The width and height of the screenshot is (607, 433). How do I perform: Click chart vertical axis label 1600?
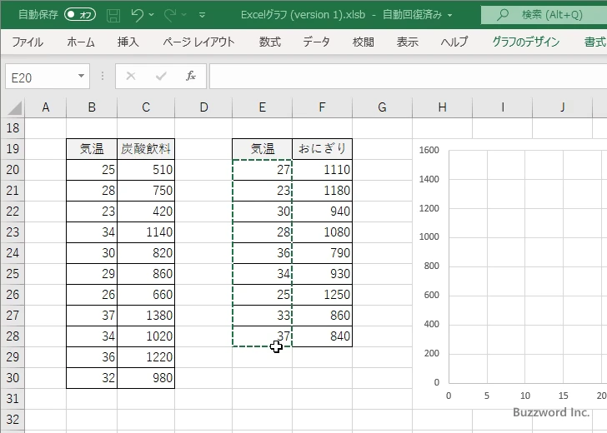click(x=429, y=150)
